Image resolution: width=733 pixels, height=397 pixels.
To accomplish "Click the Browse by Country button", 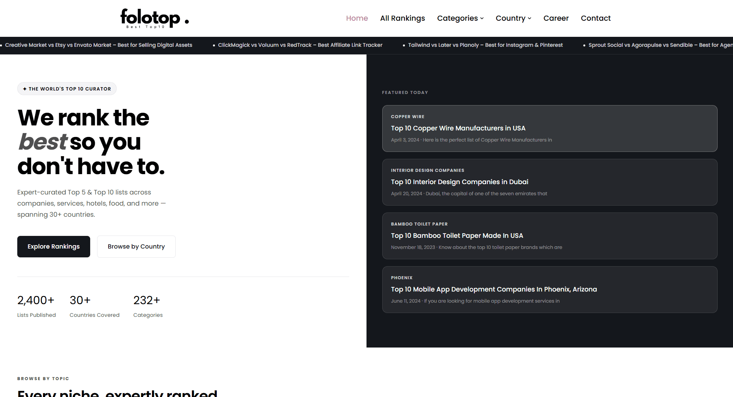I will pos(136,247).
